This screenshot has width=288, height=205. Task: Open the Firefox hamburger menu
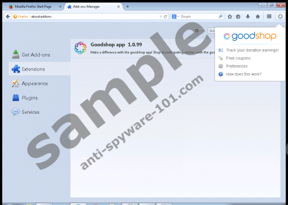click(x=269, y=16)
